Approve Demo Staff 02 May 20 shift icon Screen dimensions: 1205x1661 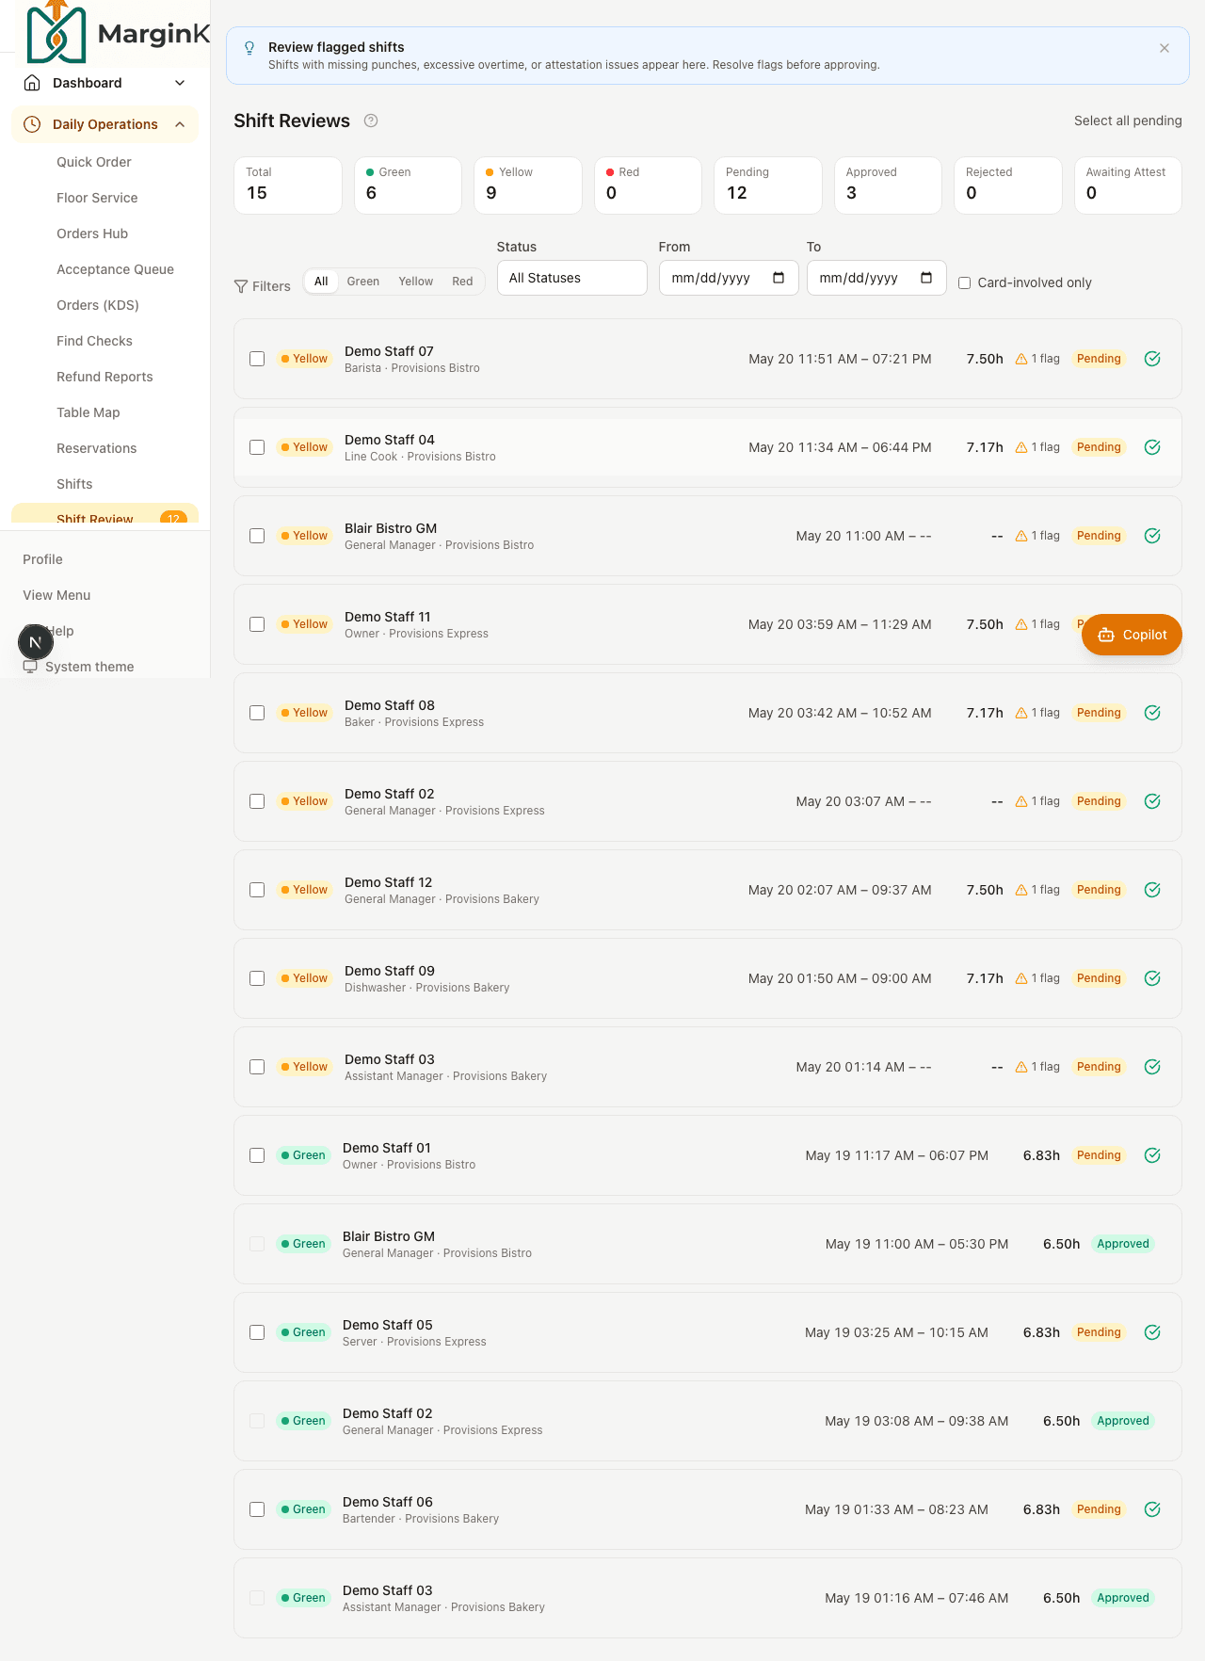tap(1152, 801)
